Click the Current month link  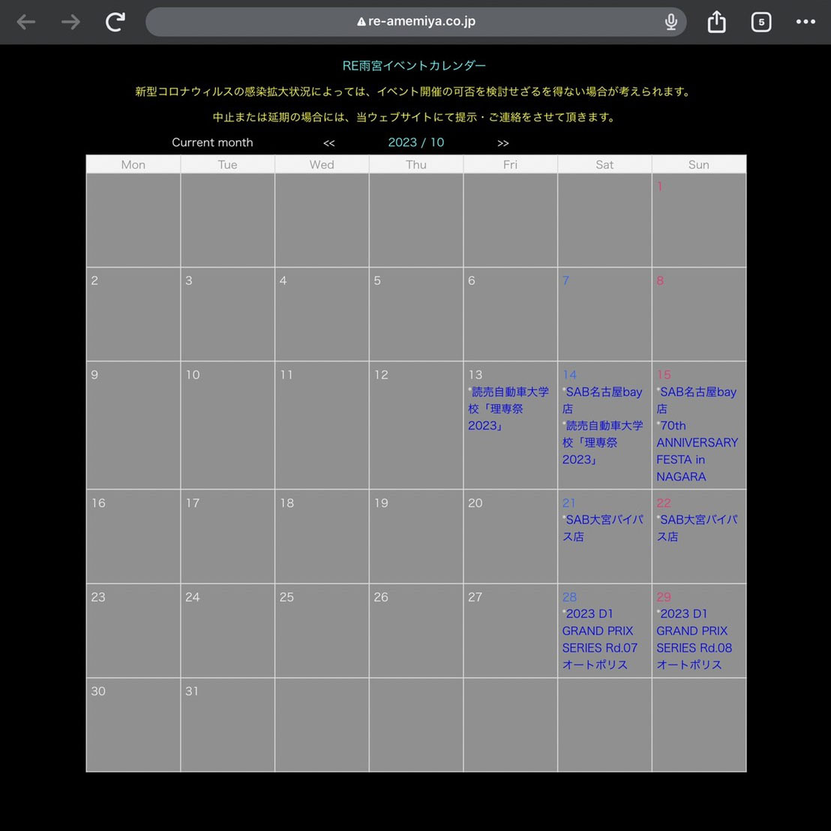[212, 142]
